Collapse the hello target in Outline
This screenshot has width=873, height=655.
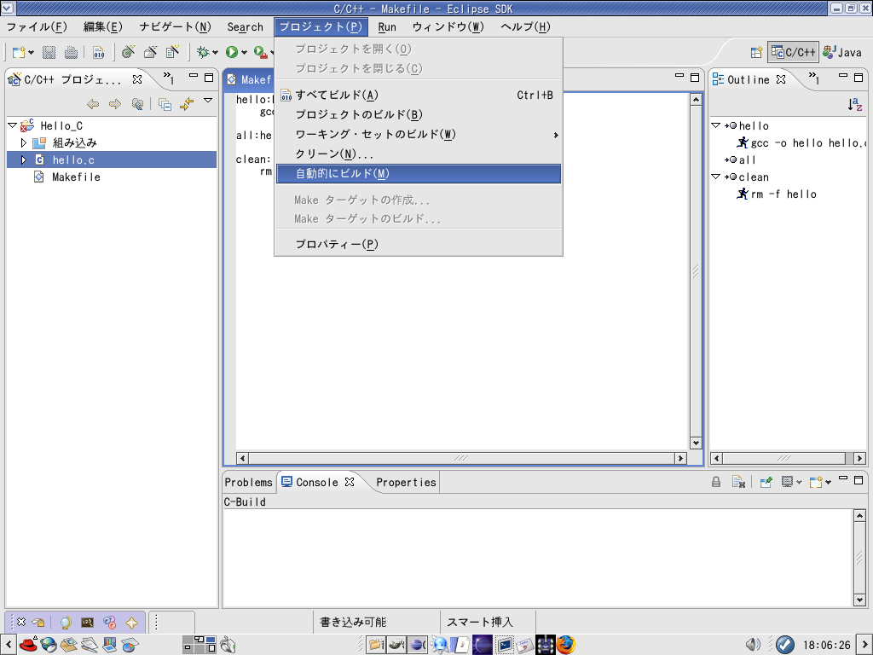[716, 126]
